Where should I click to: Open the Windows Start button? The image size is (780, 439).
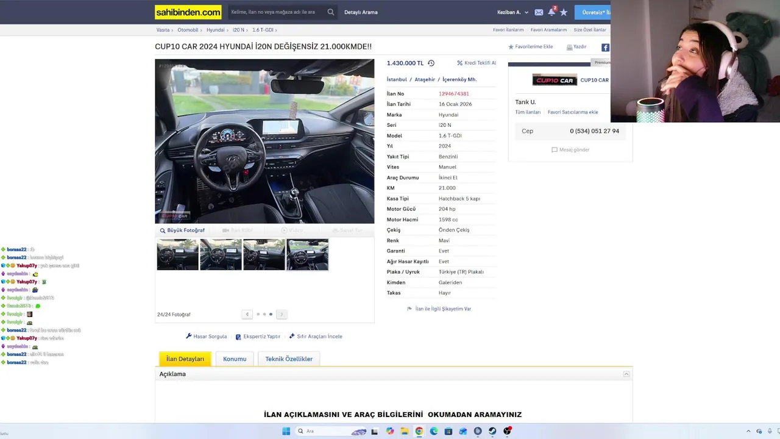[x=286, y=431]
